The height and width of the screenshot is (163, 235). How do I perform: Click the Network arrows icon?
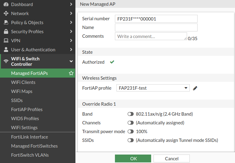[6, 14]
